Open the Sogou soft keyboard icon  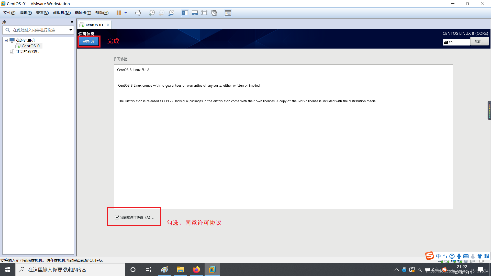click(466, 256)
